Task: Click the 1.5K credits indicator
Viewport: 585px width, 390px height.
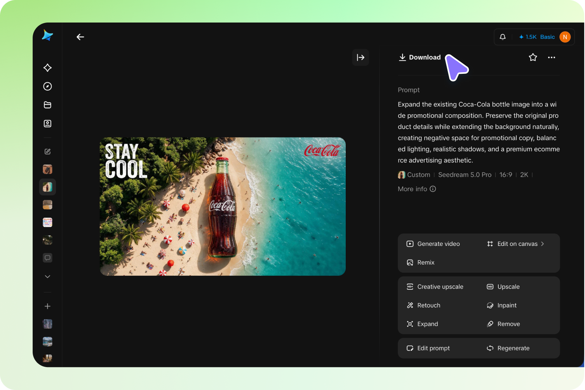Action: [x=528, y=37]
